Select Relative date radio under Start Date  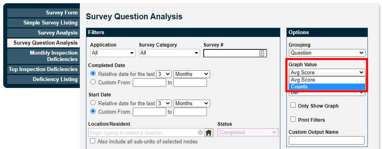[93, 103]
